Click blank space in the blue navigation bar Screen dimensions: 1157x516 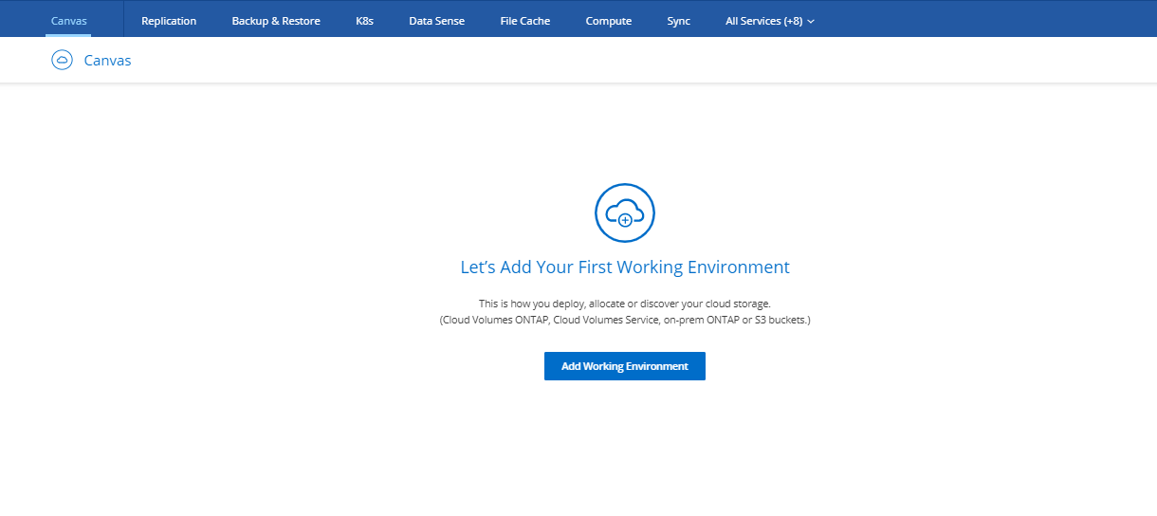tap(986, 21)
